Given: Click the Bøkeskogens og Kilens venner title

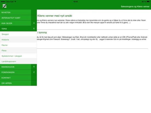Looking at the screenshot, I should tap(135, 7).
